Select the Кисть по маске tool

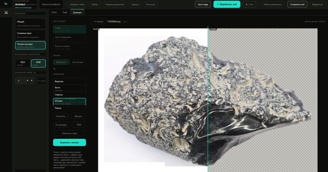click(x=70, y=47)
